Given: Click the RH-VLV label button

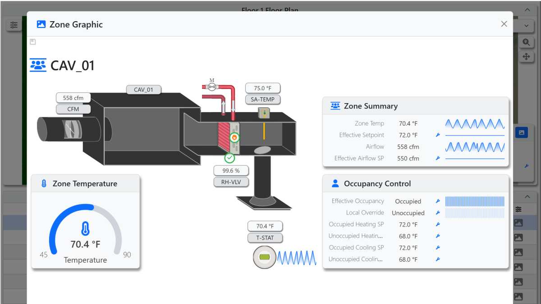Looking at the screenshot, I should point(231,182).
